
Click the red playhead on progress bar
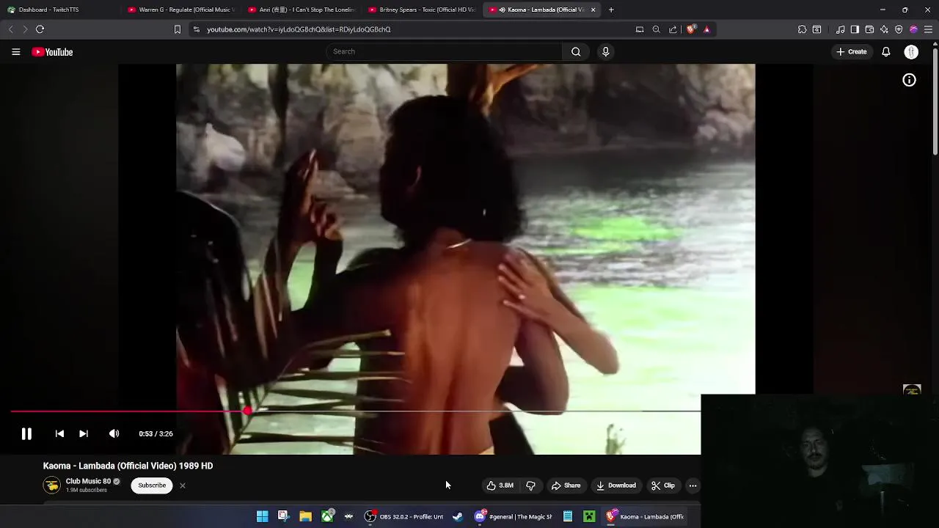point(248,411)
